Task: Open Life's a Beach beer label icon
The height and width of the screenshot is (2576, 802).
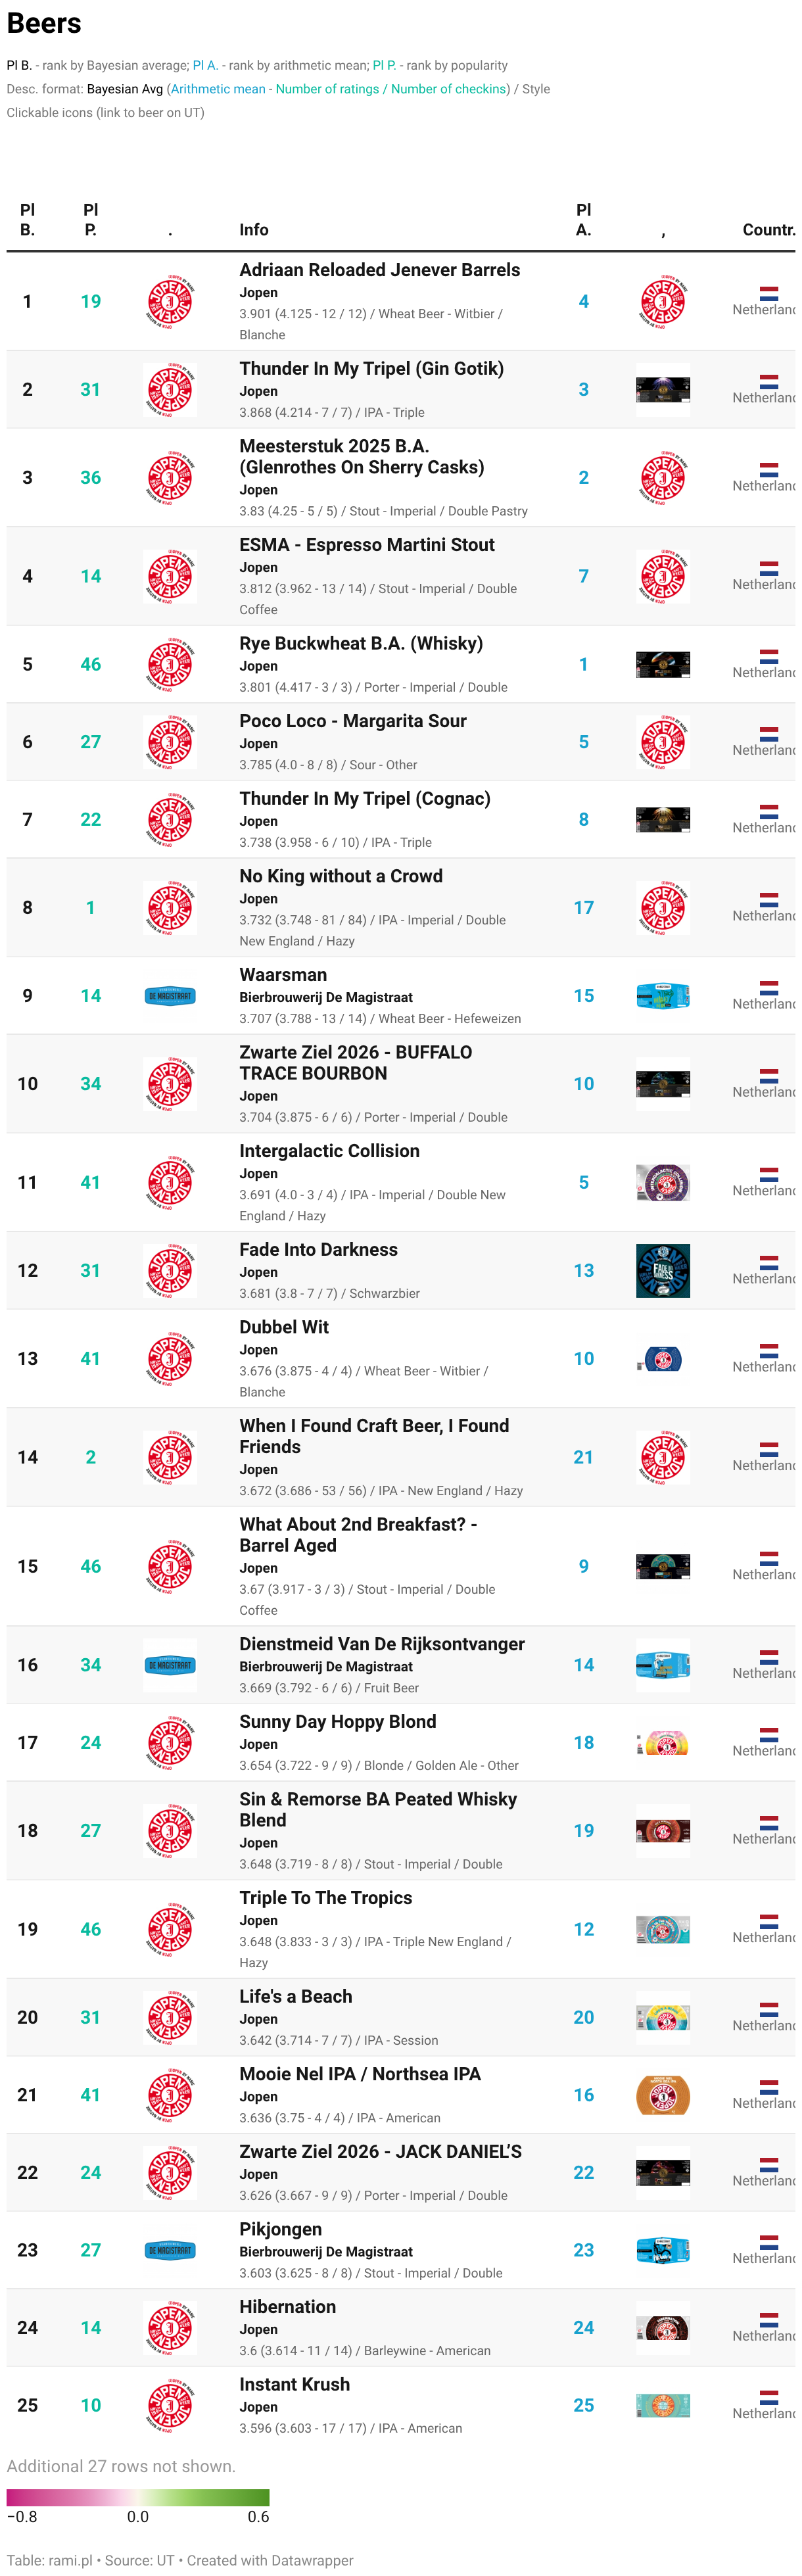Action: (x=663, y=2018)
